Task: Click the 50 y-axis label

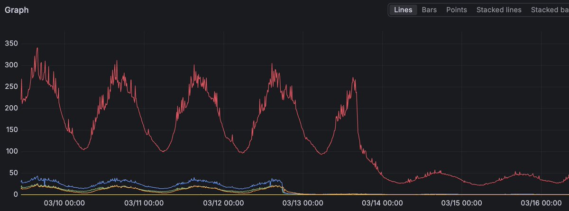Action: pyautogui.click(x=13, y=173)
